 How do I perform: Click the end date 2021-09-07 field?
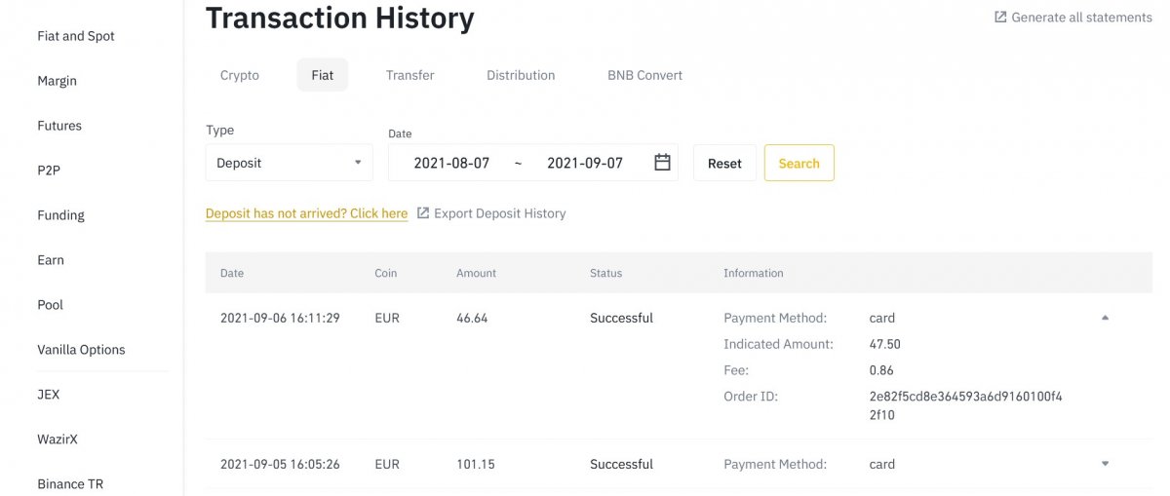584,163
